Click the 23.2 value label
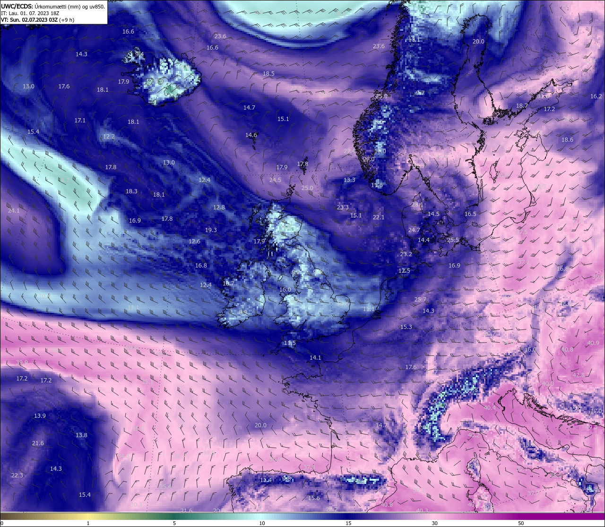This screenshot has height=527, width=605. [406, 254]
